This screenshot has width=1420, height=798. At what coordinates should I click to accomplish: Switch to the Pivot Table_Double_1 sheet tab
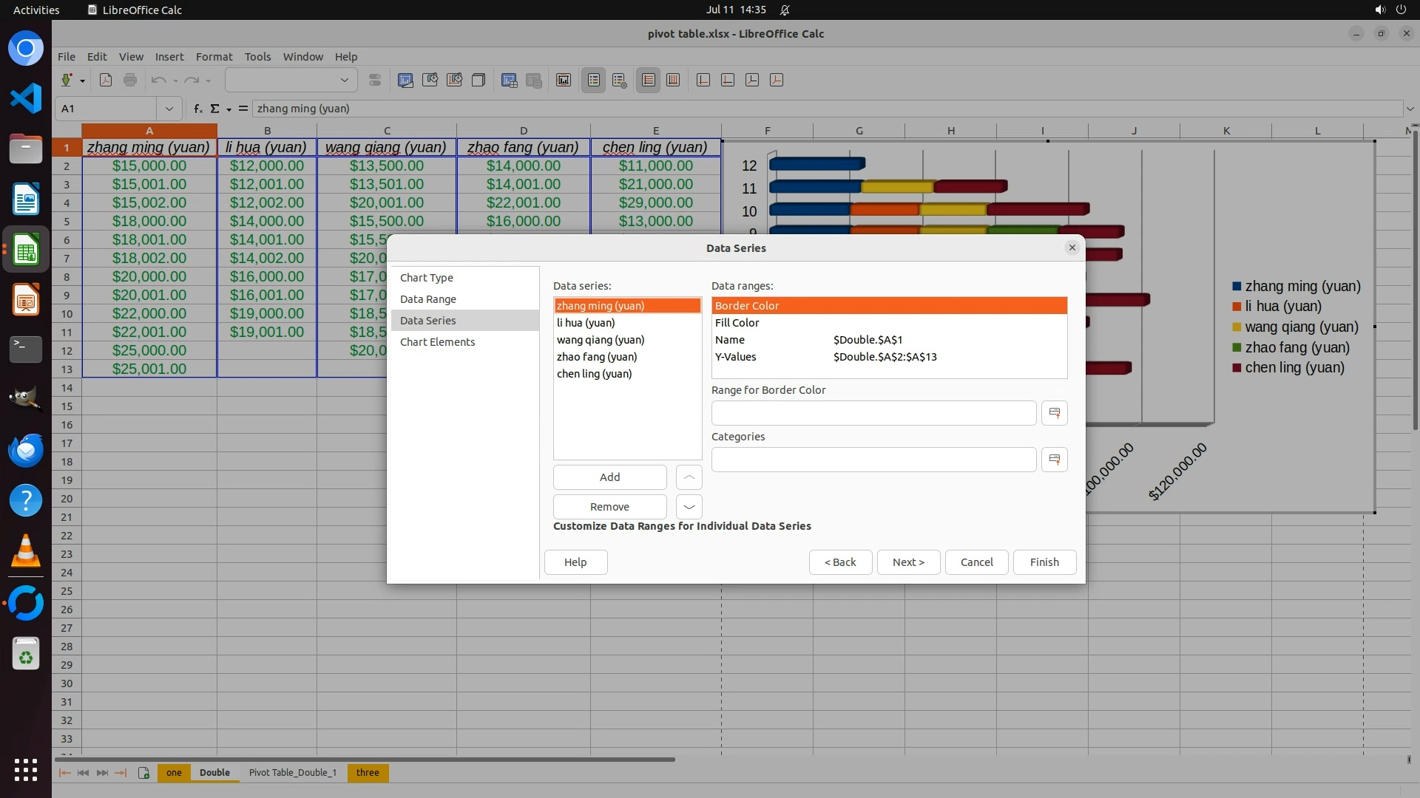coord(292,773)
